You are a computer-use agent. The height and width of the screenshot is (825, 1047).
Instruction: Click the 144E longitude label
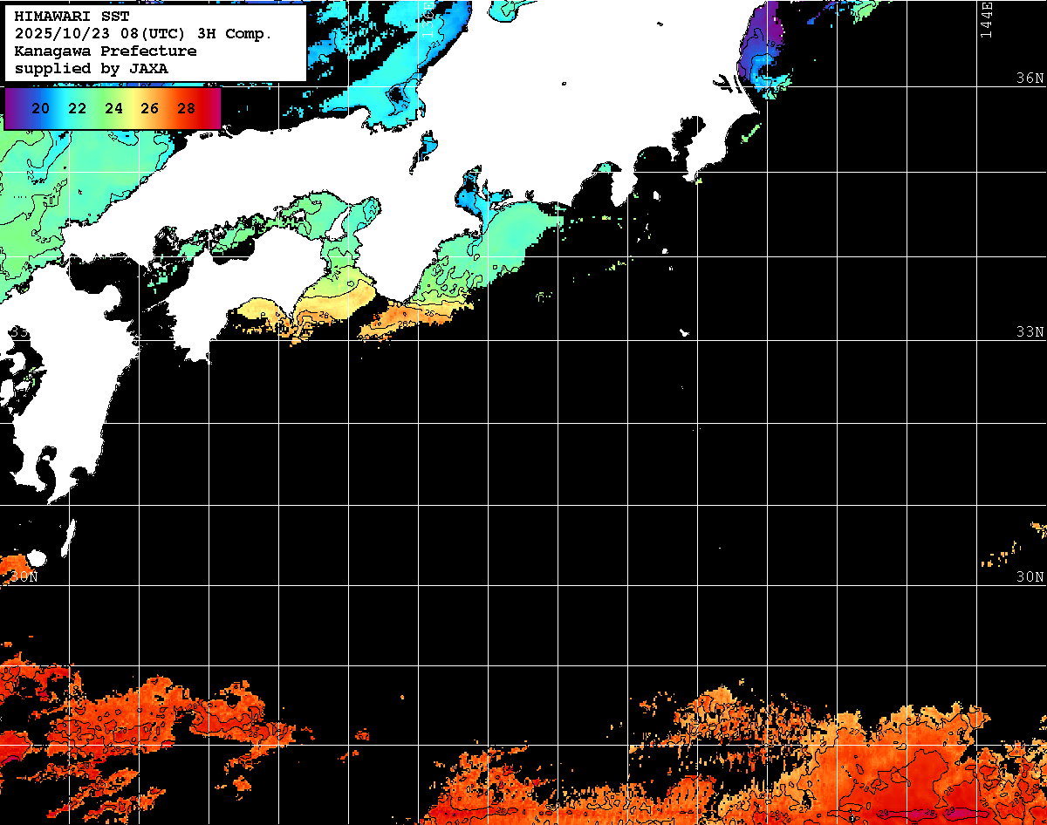pos(986,19)
